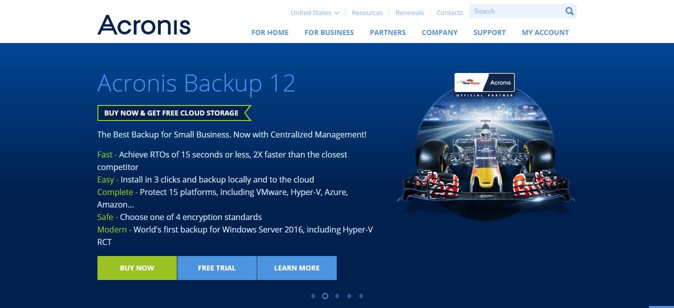The height and width of the screenshot is (308, 674).
Task: Click the search magnifier icon
Action: pyautogui.click(x=569, y=11)
